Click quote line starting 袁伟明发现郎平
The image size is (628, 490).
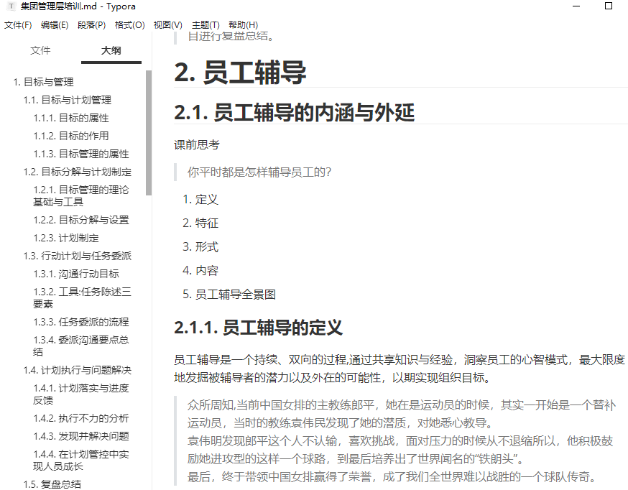coord(400,450)
